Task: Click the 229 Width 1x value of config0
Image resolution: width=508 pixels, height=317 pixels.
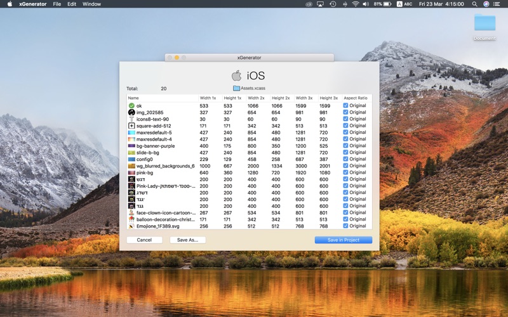Action: (x=204, y=159)
